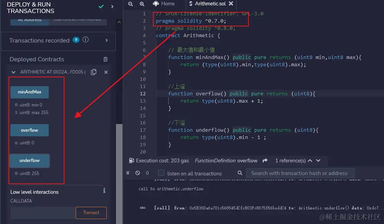Image resolution: width=384 pixels, height=224 pixels.
Task: Click the Transactions recorded count badge
Action: [x=76, y=40]
